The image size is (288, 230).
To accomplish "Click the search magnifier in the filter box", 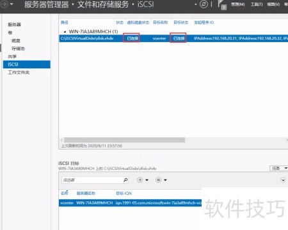I will [x=125, y=180].
